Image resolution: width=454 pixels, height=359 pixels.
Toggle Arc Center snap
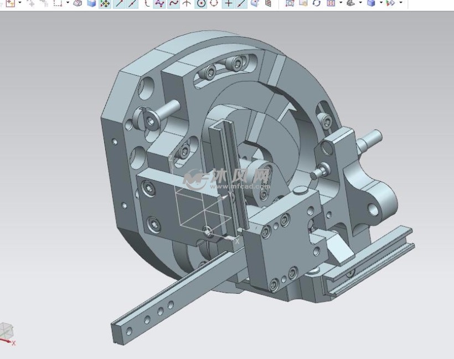[201, 3]
